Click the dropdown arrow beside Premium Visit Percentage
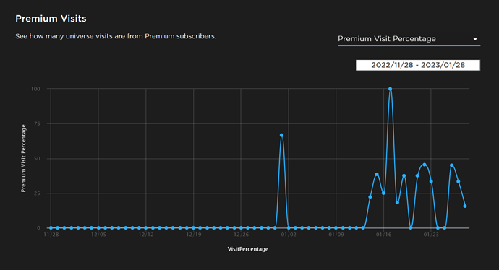The height and width of the screenshot is (270, 499). (475, 40)
